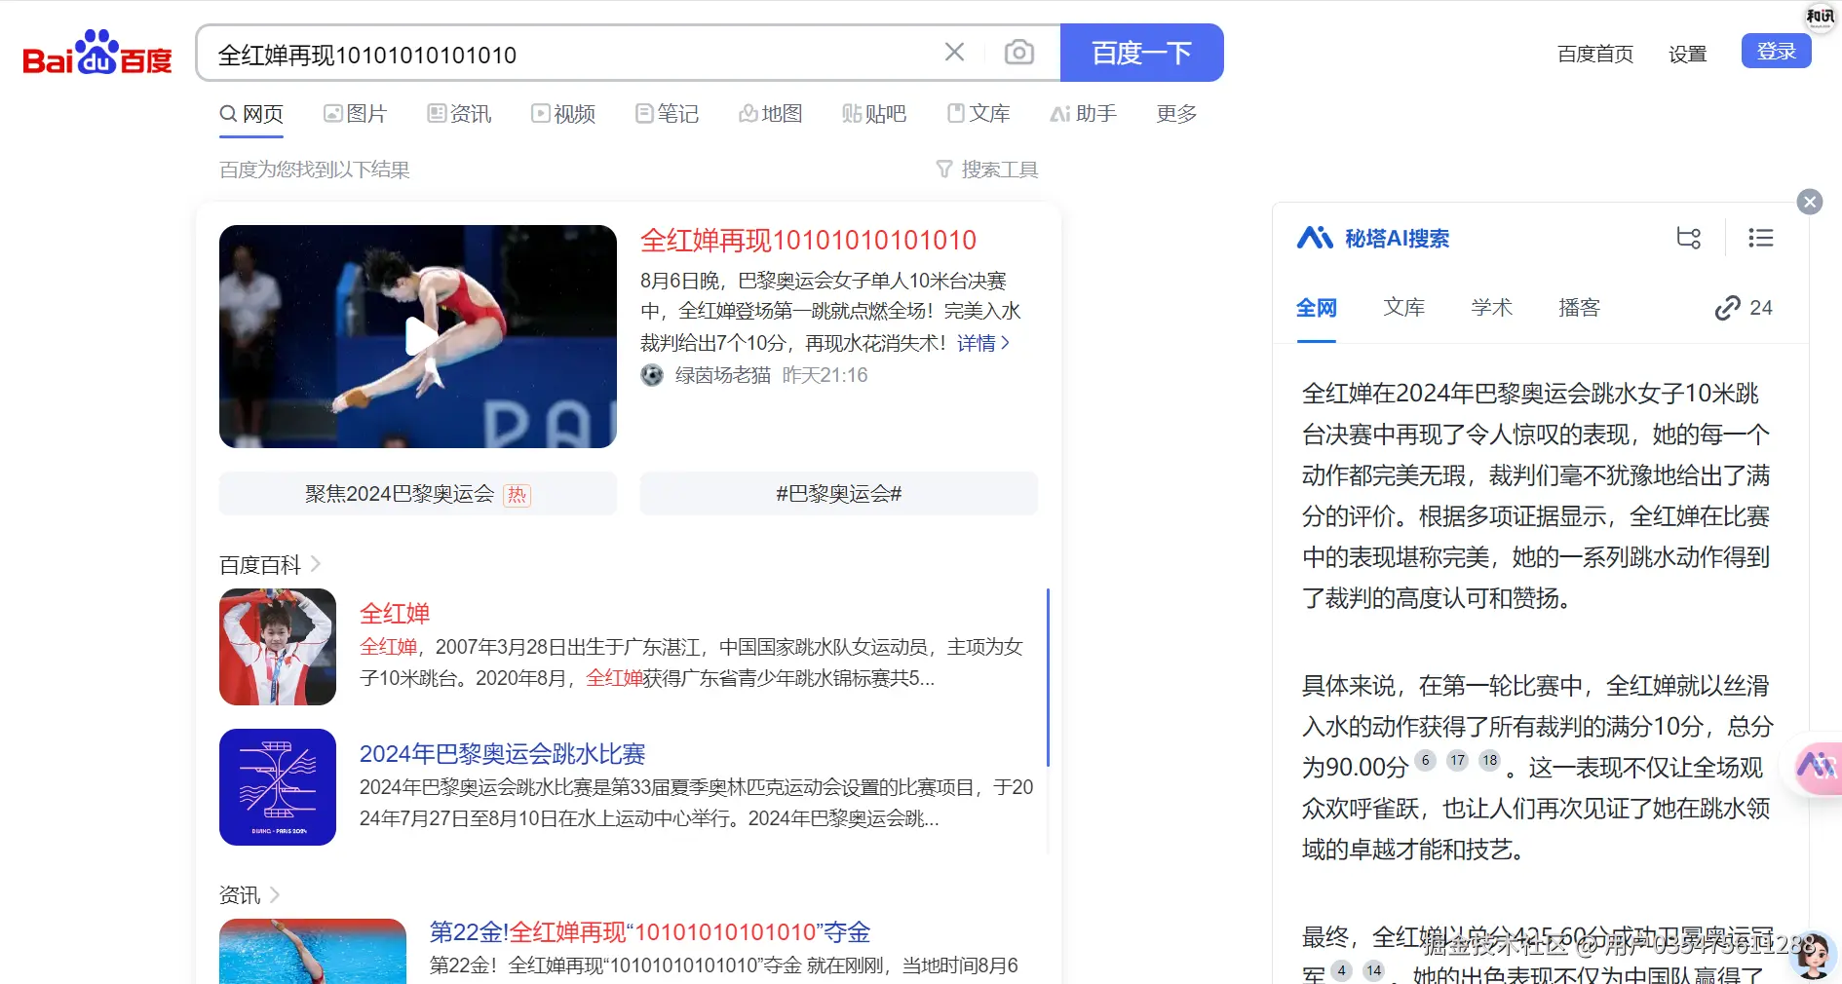Screen dimensions: 1842x984
Task: Switch to the 图片 tab
Action: coord(356,114)
